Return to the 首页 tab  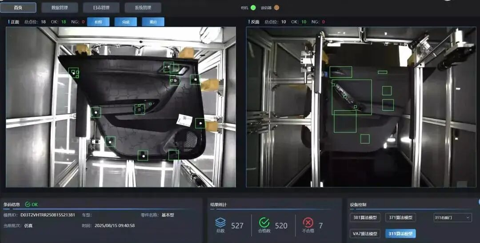[18, 8]
